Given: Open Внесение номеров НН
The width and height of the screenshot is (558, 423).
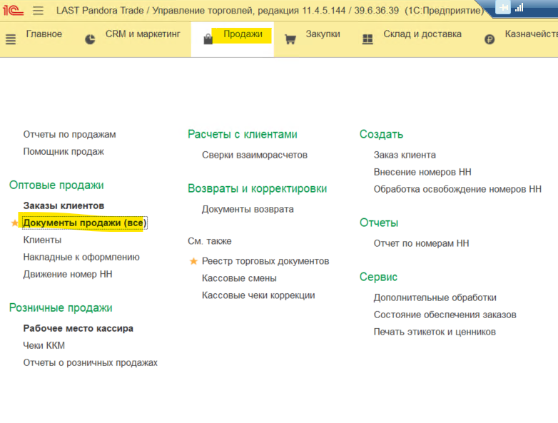Looking at the screenshot, I should [x=422, y=172].
